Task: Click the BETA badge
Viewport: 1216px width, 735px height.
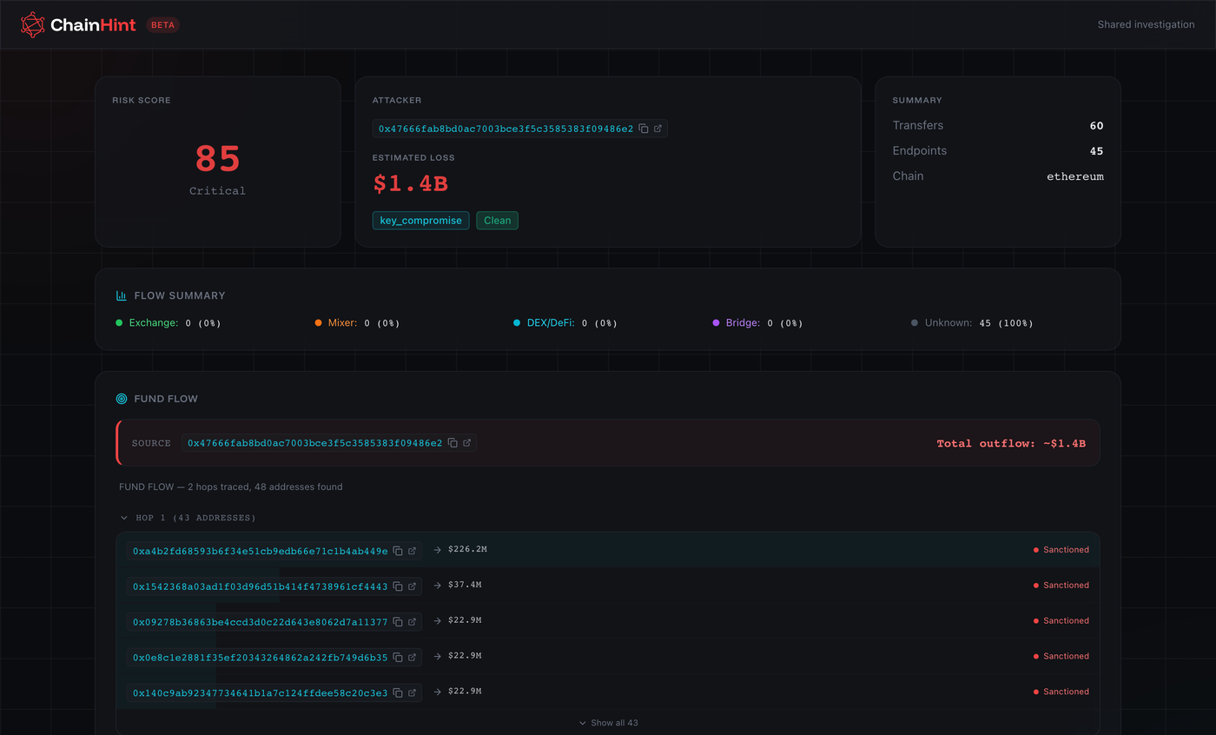Action: point(162,25)
